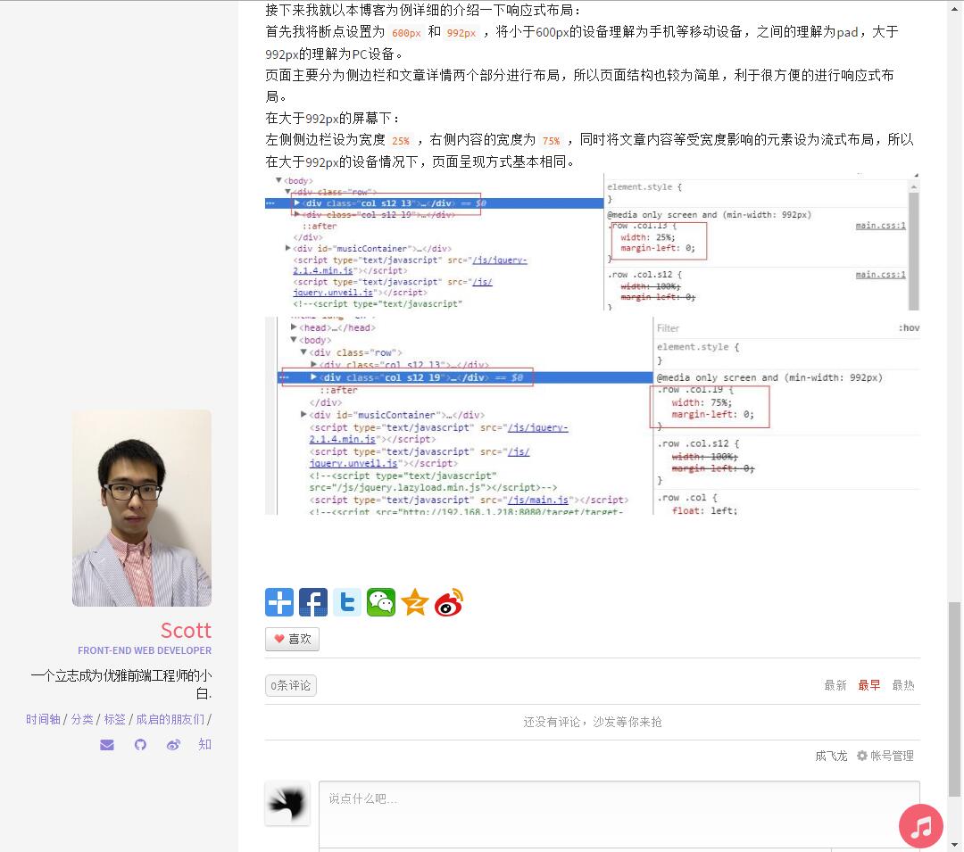Image resolution: width=964 pixels, height=852 pixels.
Task: Sort comments by 最早
Action: pos(869,685)
